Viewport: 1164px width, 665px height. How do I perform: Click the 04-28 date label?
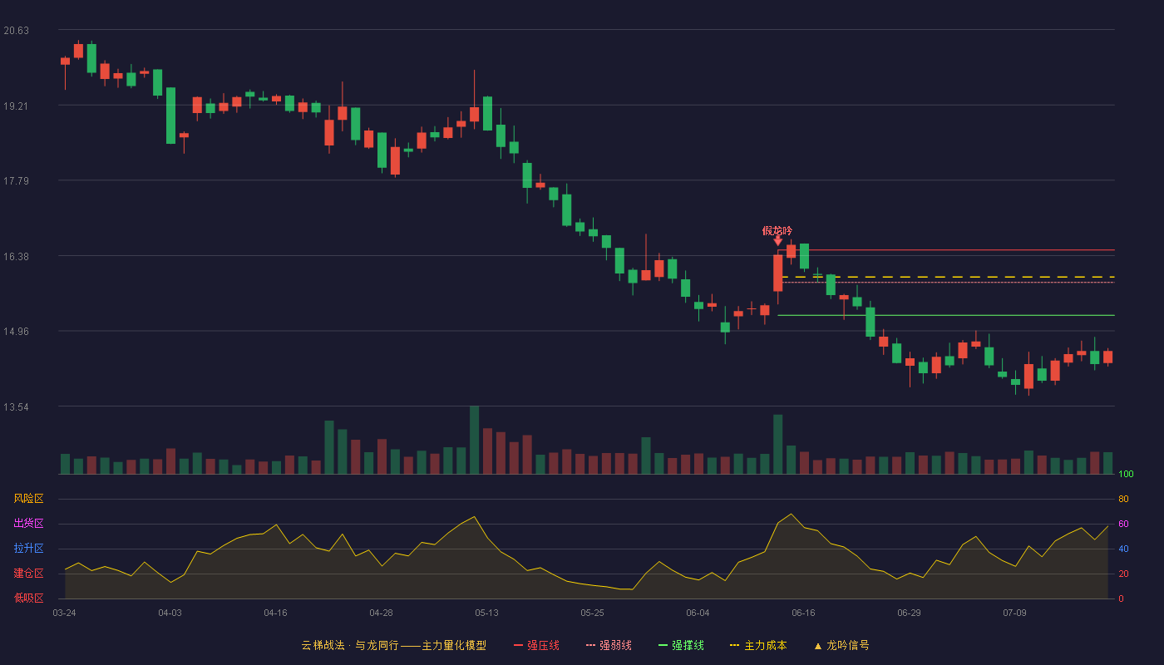pyautogui.click(x=381, y=613)
